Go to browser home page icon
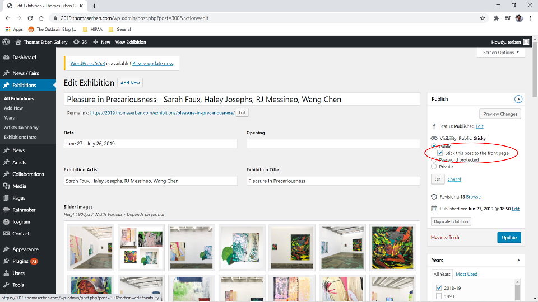 pyautogui.click(x=41, y=18)
